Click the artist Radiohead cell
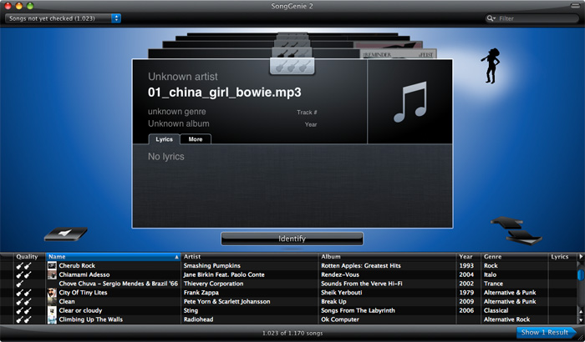 (198, 319)
